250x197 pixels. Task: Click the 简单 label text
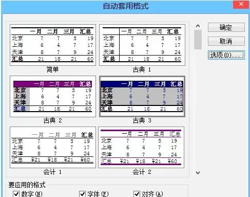point(52,69)
